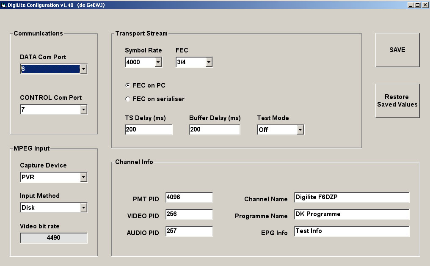Click the Communications group label
This screenshot has height=266, width=430.
[38, 33]
